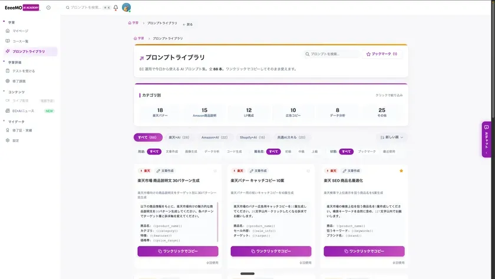Bookmark the 商品説明文 30パターン生成 card

(x=215, y=171)
